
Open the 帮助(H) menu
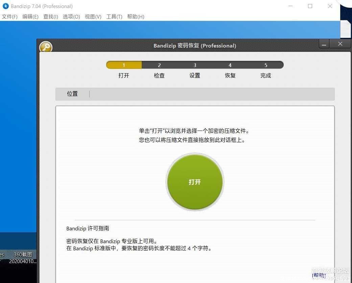tap(136, 17)
